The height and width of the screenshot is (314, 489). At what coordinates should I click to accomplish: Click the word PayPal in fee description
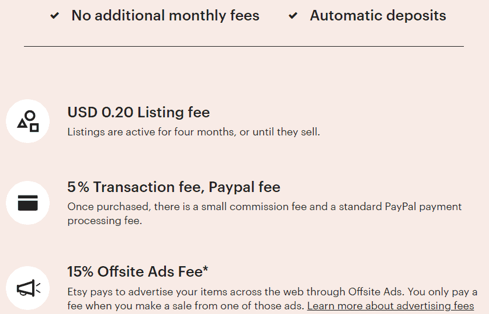pyautogui.click(x=400, y=207)
